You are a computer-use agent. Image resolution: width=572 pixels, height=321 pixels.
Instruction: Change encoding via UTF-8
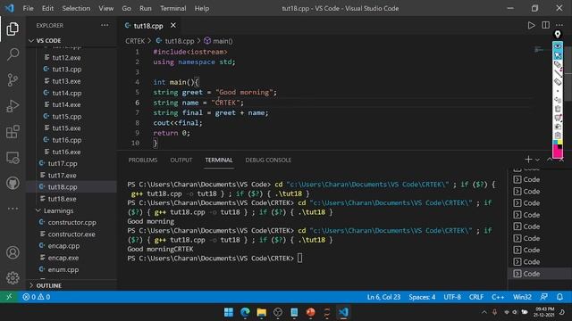(x=452, y=297)
